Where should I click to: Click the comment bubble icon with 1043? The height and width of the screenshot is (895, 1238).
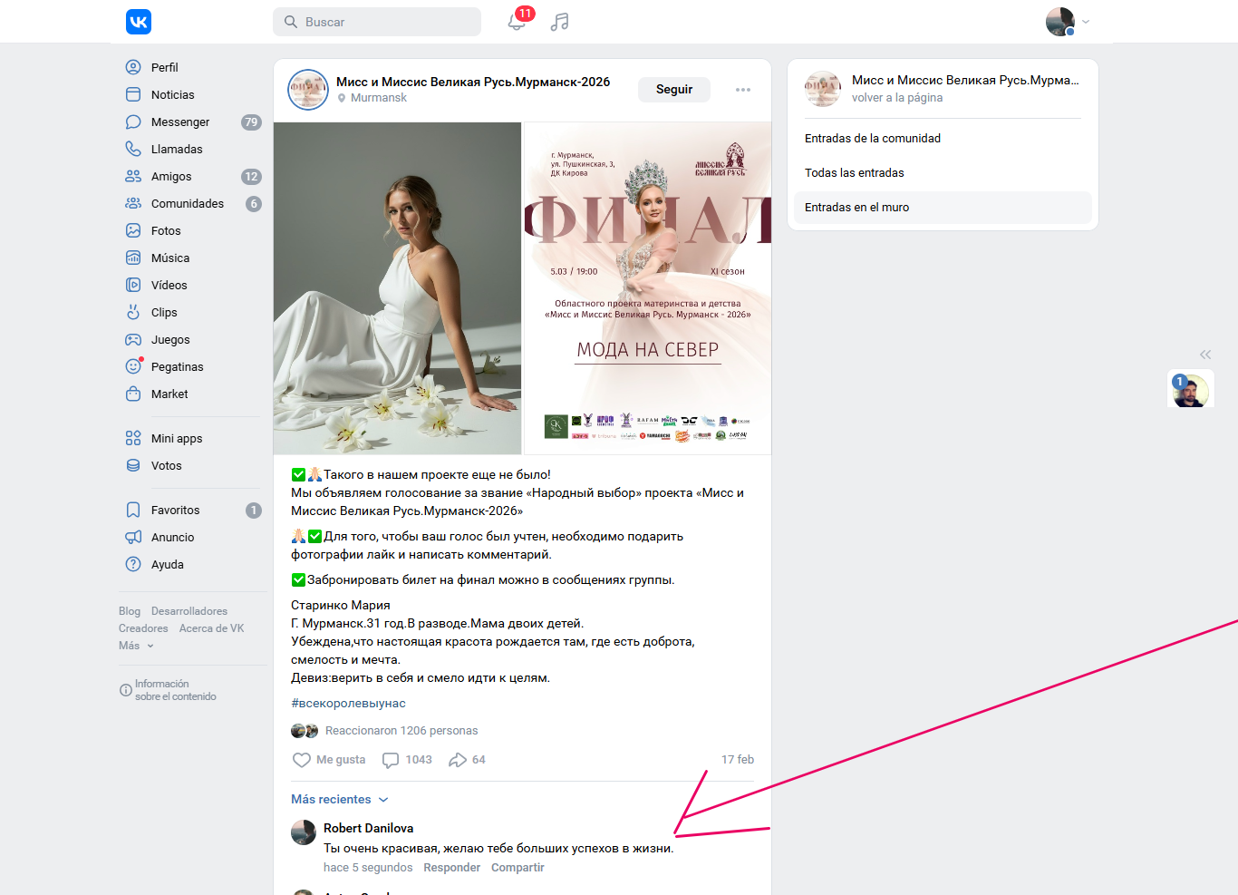[391, 760]
